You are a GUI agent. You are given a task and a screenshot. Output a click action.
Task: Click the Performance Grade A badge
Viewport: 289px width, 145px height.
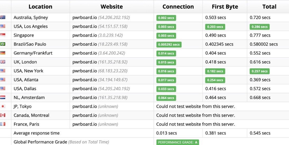pos(178,142)
